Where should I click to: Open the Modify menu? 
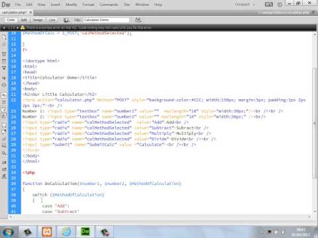71,5
